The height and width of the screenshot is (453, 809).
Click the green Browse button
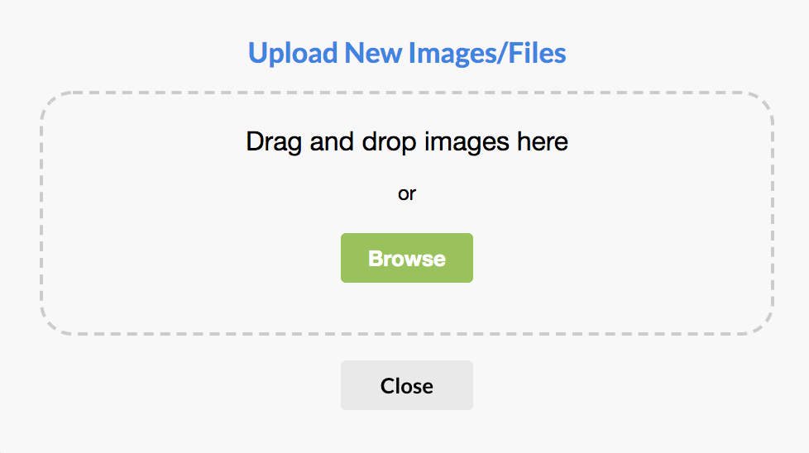(x=406, y=258)
